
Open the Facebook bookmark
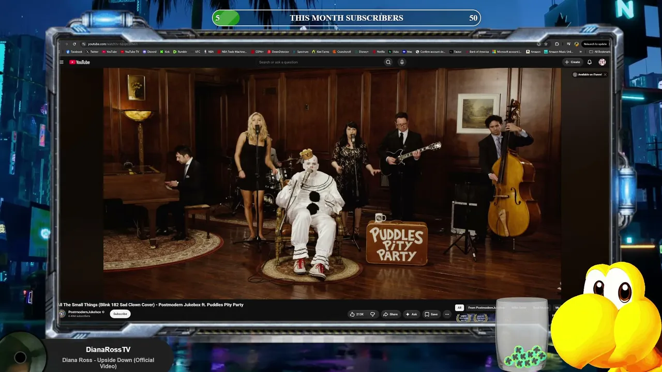[73, 52]
